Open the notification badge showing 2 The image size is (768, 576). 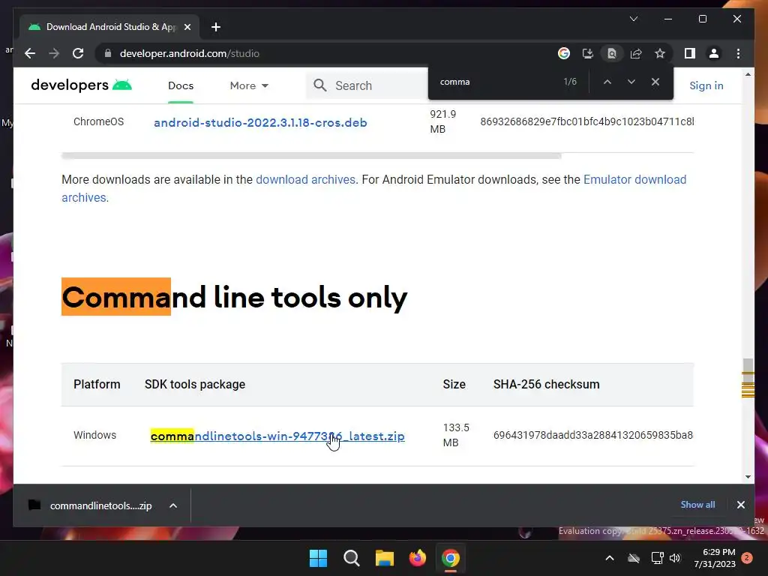[x=747, y=558]
